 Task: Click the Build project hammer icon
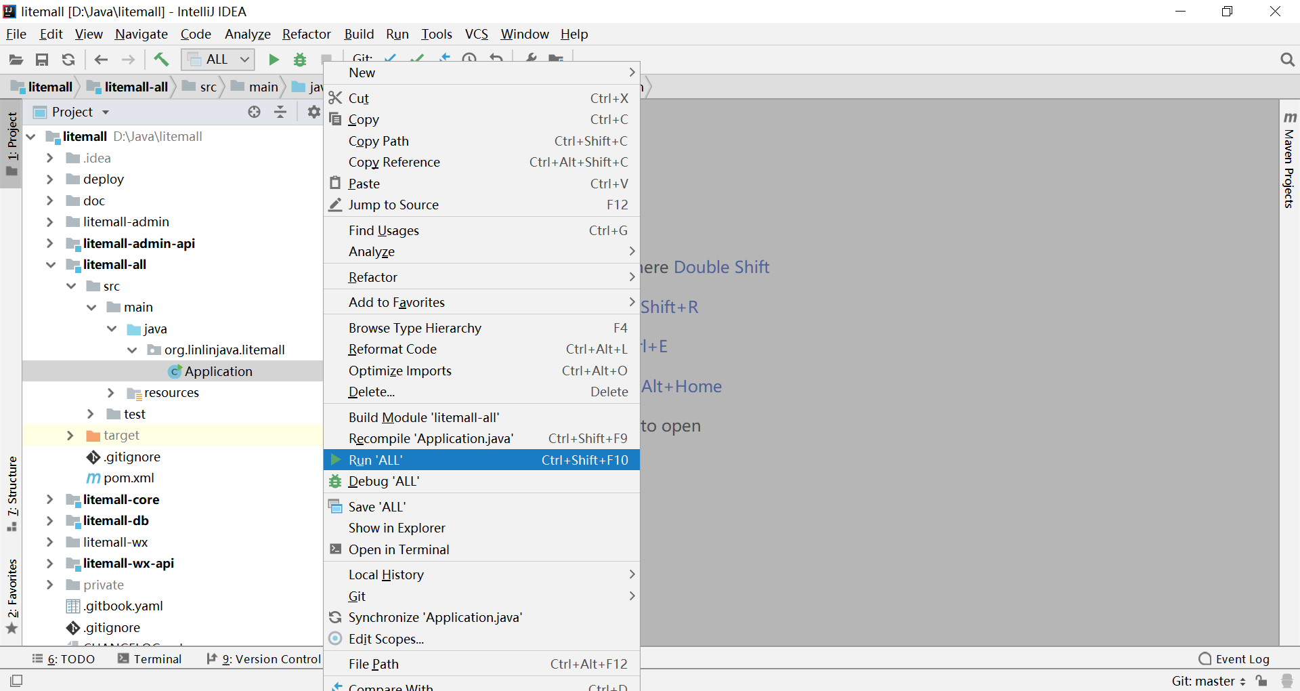161,60
